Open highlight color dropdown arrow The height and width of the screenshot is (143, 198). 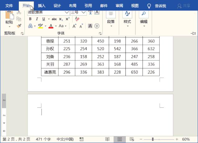click(46, 26)
